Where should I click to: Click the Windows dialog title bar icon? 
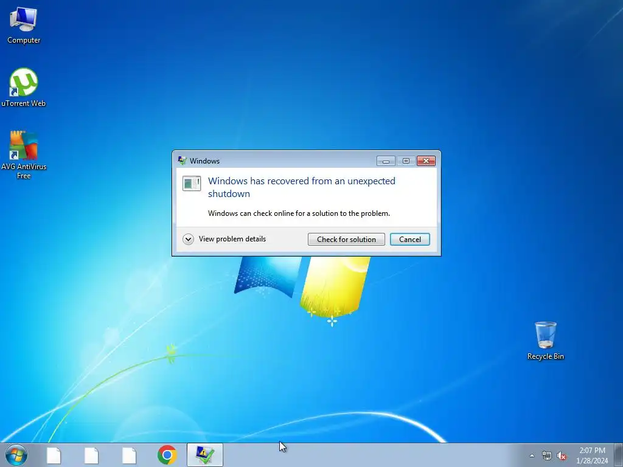point(183,161)
